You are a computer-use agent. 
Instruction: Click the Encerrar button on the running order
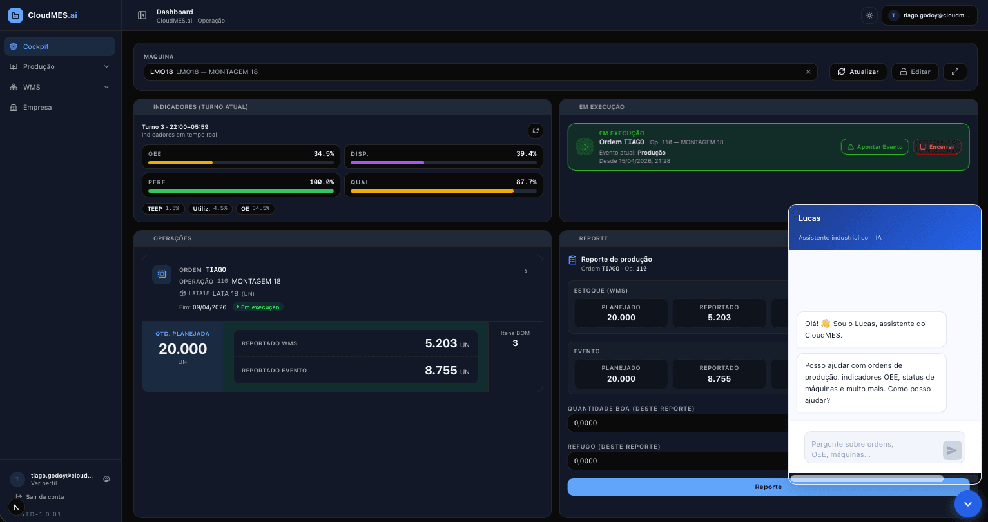point(937,146)
